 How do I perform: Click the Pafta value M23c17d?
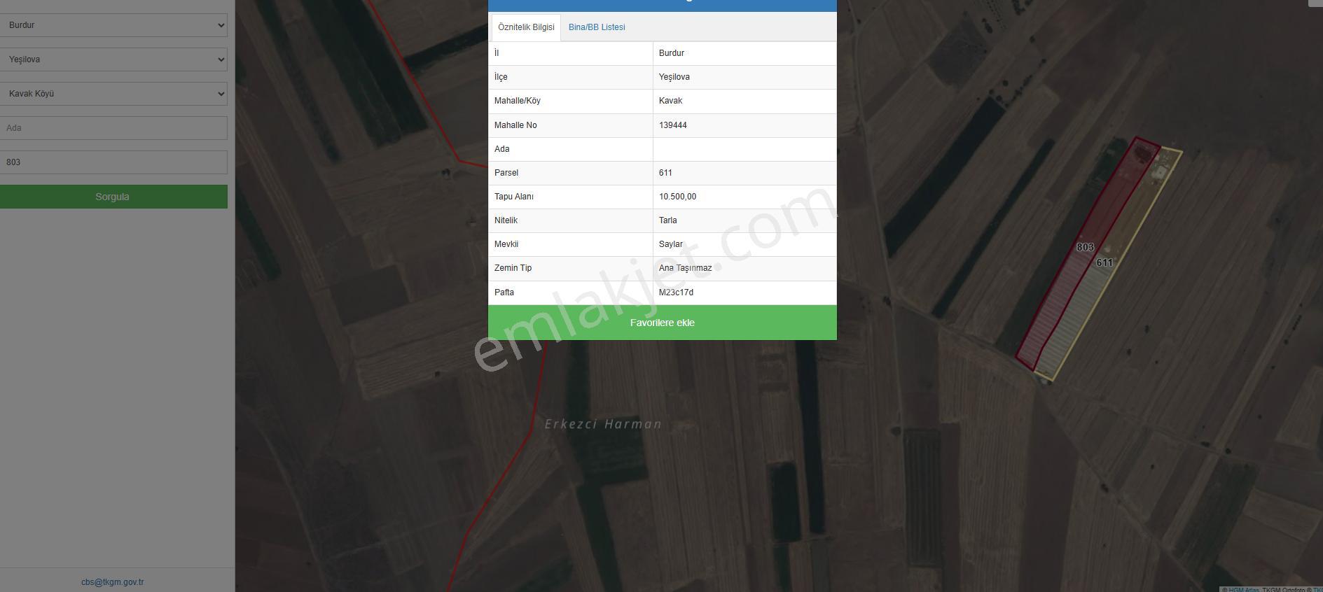click(676, 293)
